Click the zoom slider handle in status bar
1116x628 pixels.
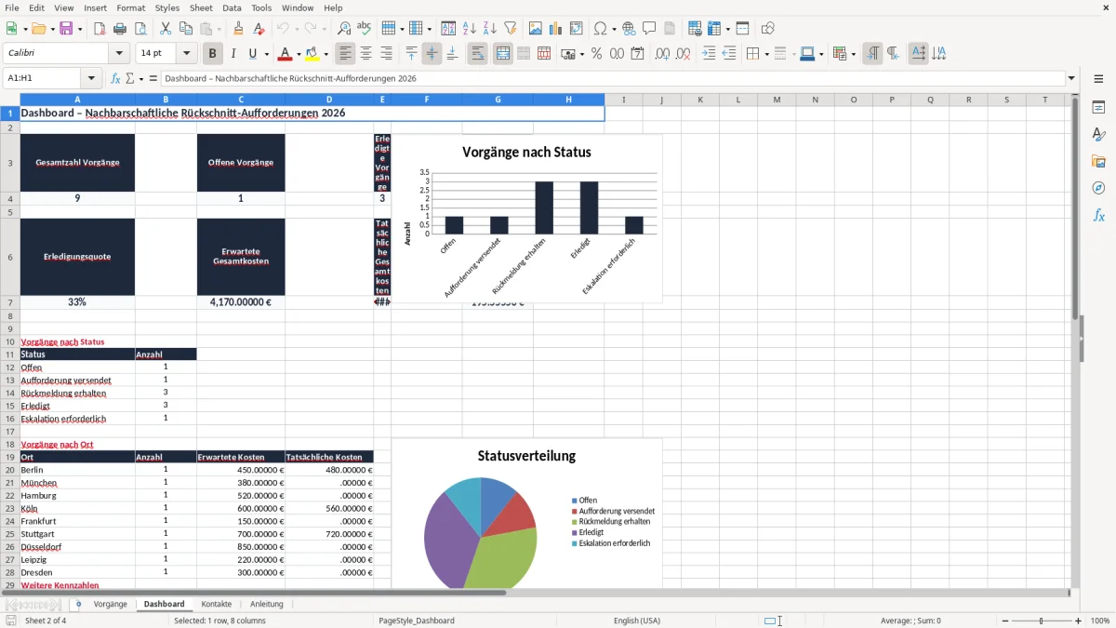pyautogui.click(x=1042, y=621)
